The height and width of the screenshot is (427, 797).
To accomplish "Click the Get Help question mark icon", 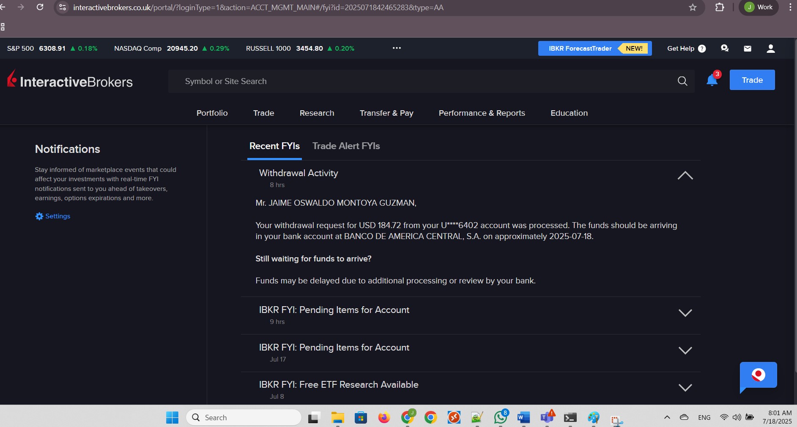I will pyautogui.click(x=702, y=49).
